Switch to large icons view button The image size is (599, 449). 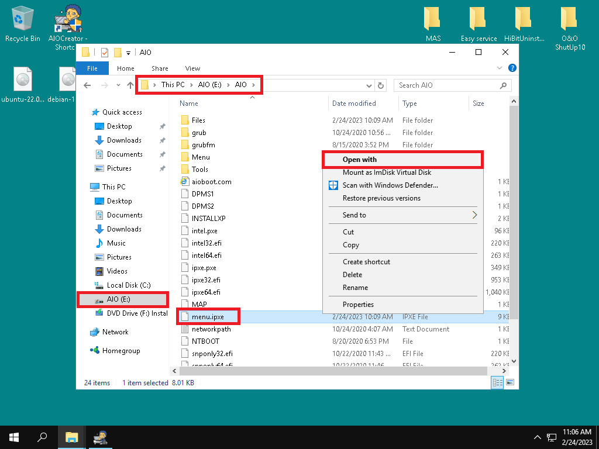pos(510,383)
